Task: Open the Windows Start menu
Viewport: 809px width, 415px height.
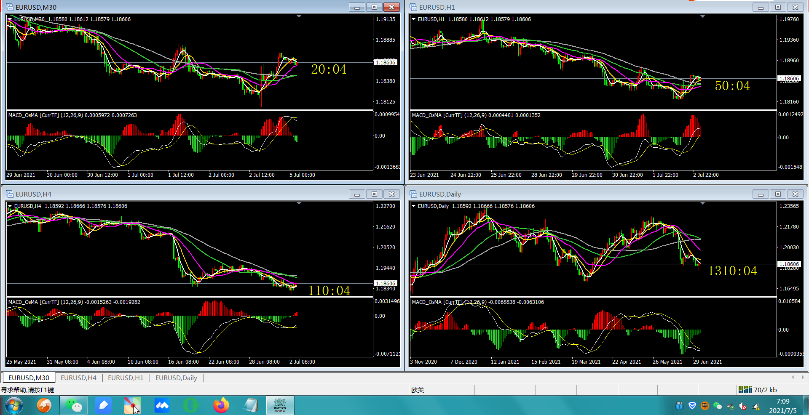Action: (x=13, y=405)
